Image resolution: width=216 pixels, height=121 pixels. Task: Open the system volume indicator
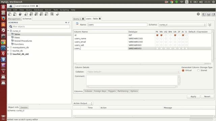(x=201, y=2)
